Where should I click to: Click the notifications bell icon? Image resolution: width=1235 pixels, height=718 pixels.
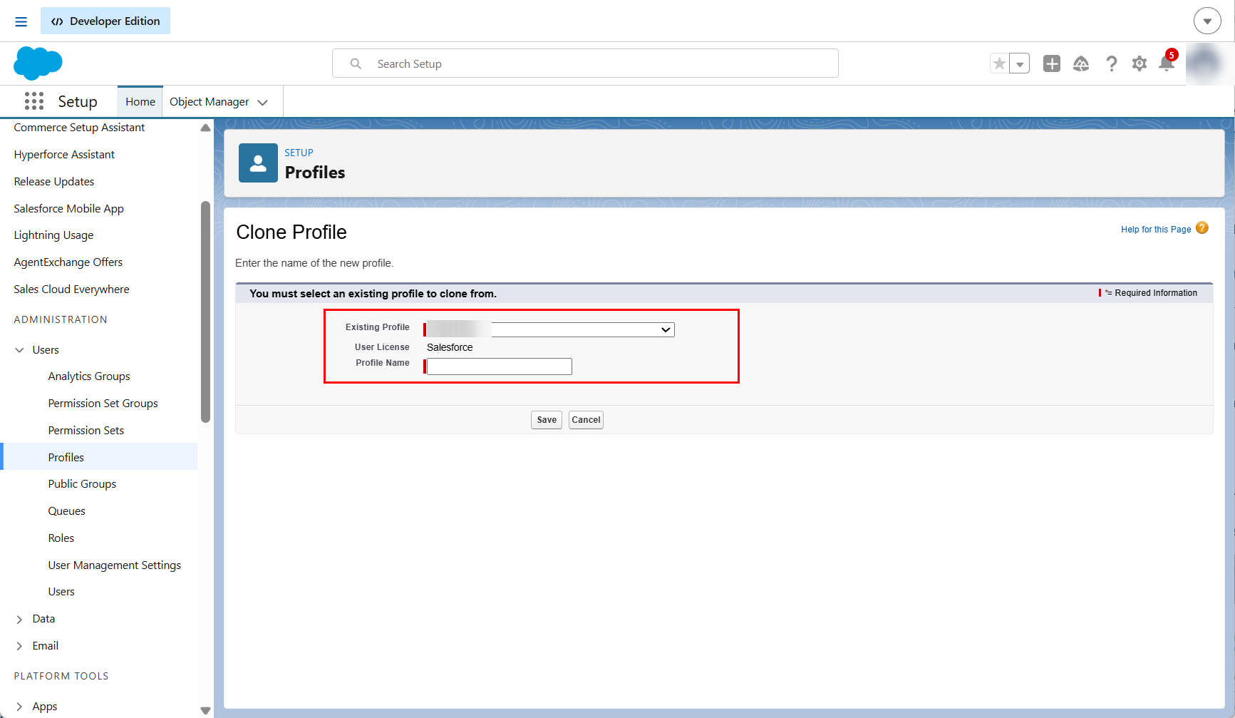1167,63
